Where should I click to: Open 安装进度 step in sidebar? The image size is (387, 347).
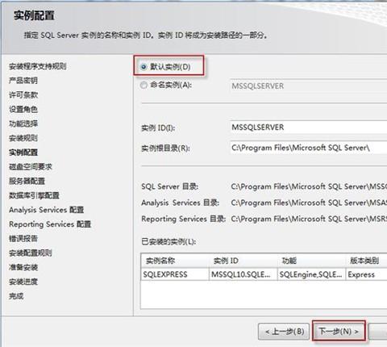click(x=23, y=282)
